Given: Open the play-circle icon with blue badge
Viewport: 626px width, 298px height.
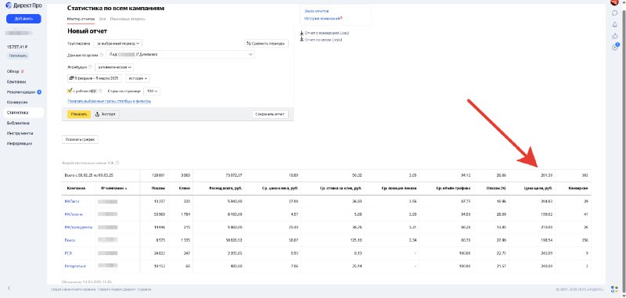Looking at the screenshot, I should 614,47.
